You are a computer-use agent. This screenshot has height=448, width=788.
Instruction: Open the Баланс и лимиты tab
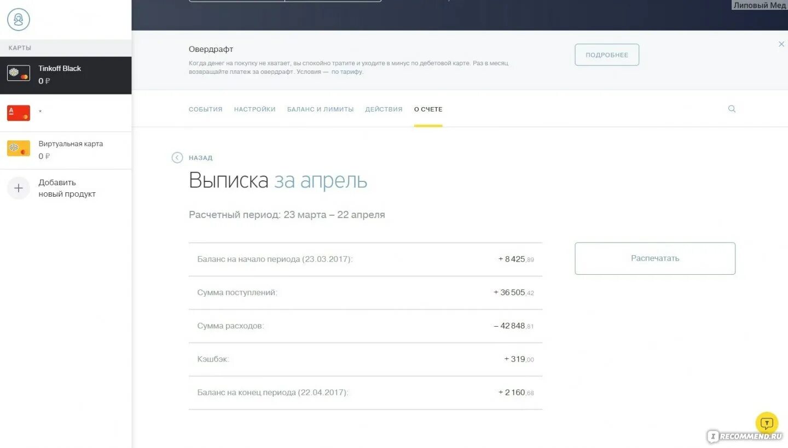click(x=320, y=109)
